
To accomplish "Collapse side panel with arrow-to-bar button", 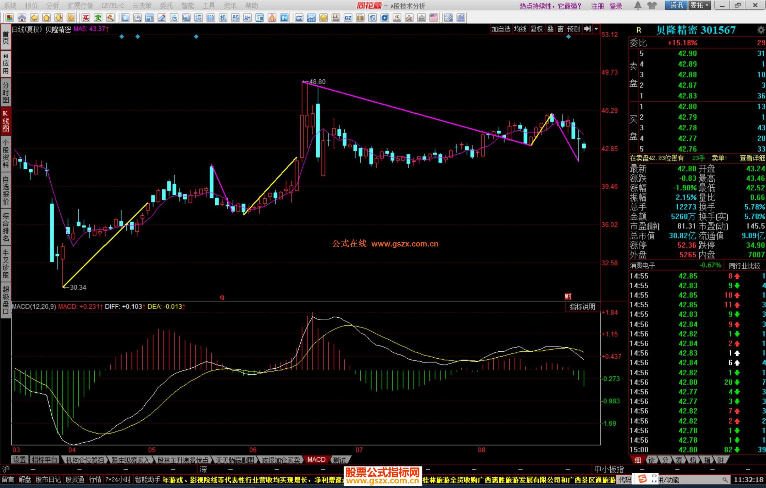I will [587, 29].
